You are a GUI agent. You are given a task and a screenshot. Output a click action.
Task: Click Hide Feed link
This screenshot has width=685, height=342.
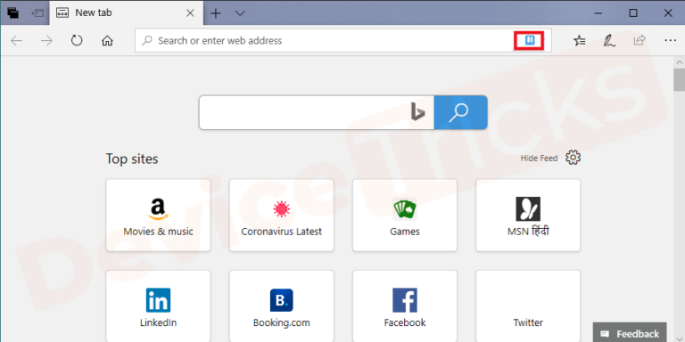(539, 159)
